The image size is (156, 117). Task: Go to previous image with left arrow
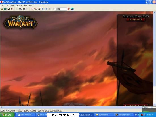coord(43,9)
